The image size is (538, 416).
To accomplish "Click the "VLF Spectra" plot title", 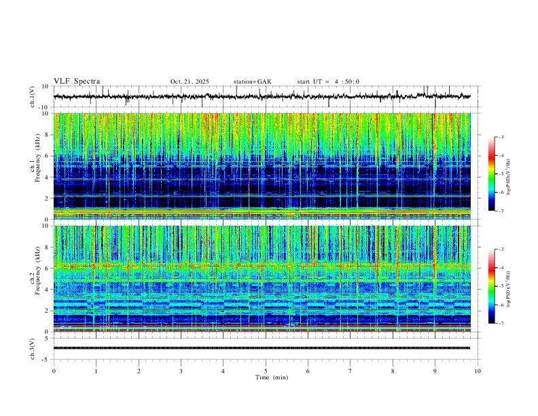I will pyautogui.click(x=77, y=82).
